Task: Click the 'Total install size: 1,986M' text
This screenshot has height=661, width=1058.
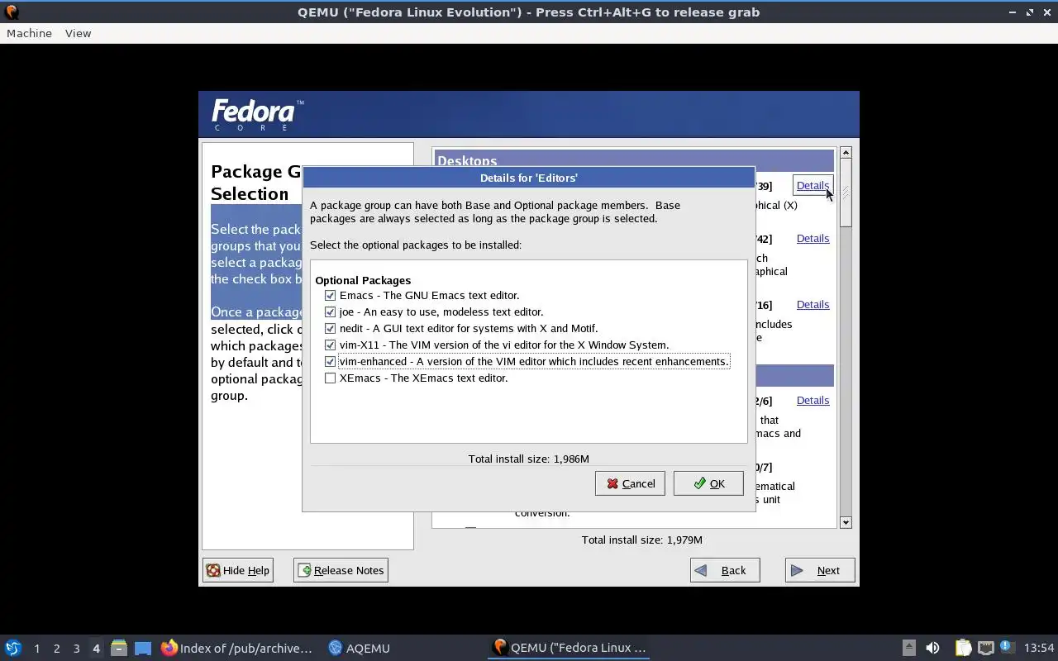Action: pos(529,459)
